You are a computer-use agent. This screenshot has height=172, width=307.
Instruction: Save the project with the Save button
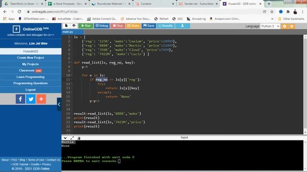[x=149, y=25]
